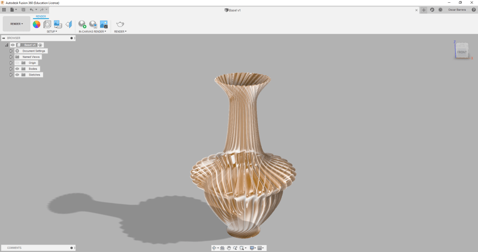
Task: Click the teapot Render icon
Action: pyautogui.click(x=120, y=24)
